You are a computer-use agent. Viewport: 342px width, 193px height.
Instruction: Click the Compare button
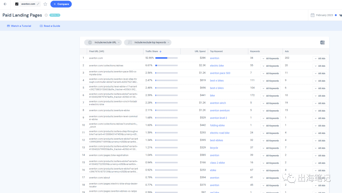[x=61, y=4]
